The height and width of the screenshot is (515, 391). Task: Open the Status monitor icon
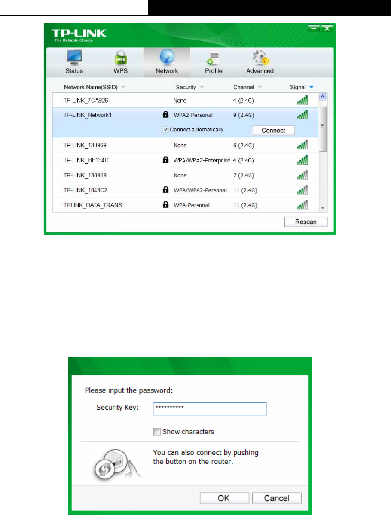point(74,58)
